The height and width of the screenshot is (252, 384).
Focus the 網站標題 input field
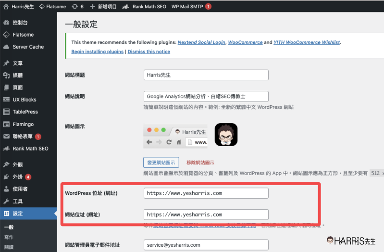coord(206,75)
